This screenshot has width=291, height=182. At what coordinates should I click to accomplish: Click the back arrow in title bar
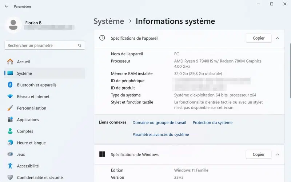point(6,7)
